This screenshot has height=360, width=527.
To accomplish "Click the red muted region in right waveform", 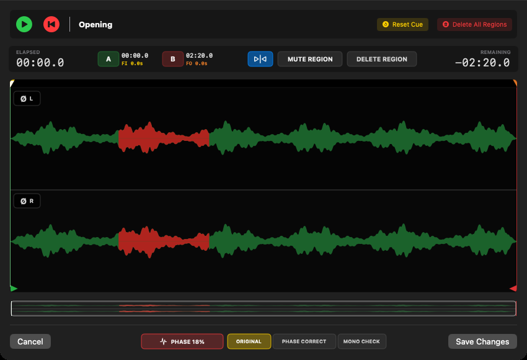I will tap(164, 241).
